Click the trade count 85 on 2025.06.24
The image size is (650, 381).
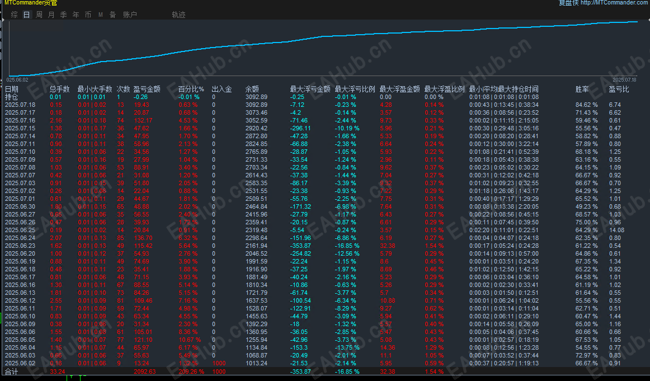coord(120,238)
